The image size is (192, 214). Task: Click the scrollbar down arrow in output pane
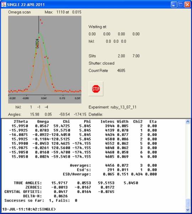(188, 209)
